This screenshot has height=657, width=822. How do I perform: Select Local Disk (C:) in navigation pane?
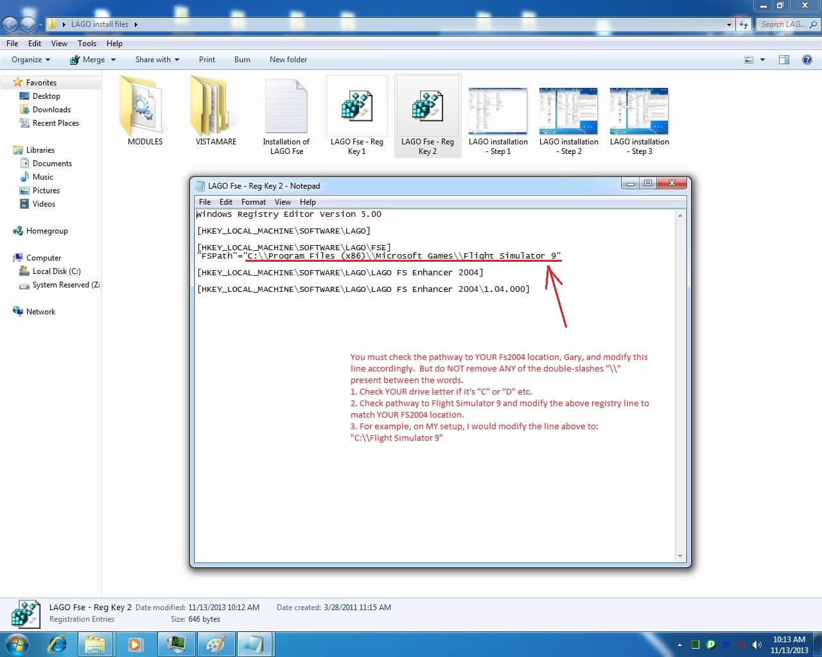[57, 271]
